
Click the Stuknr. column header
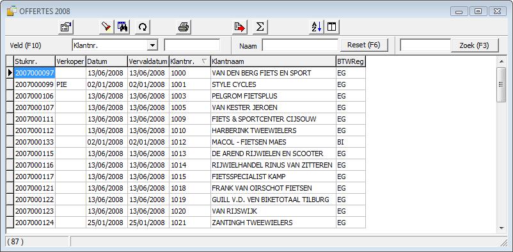[x=35, y=61]
